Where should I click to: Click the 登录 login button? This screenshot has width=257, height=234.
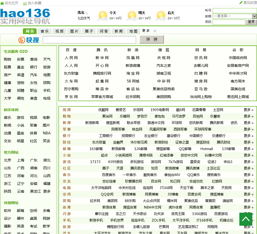[x=251, y=22]
